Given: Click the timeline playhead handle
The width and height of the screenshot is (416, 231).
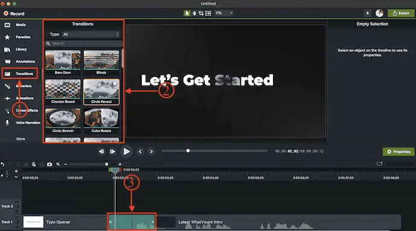Looking at the screenshot, I should 115,170.
